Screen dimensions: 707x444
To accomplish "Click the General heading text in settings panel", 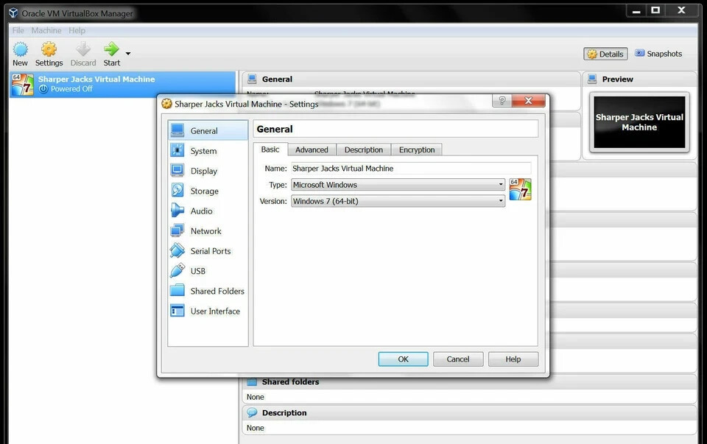I will pos(275,130).
